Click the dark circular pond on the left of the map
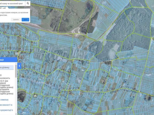 coord(22,96)
